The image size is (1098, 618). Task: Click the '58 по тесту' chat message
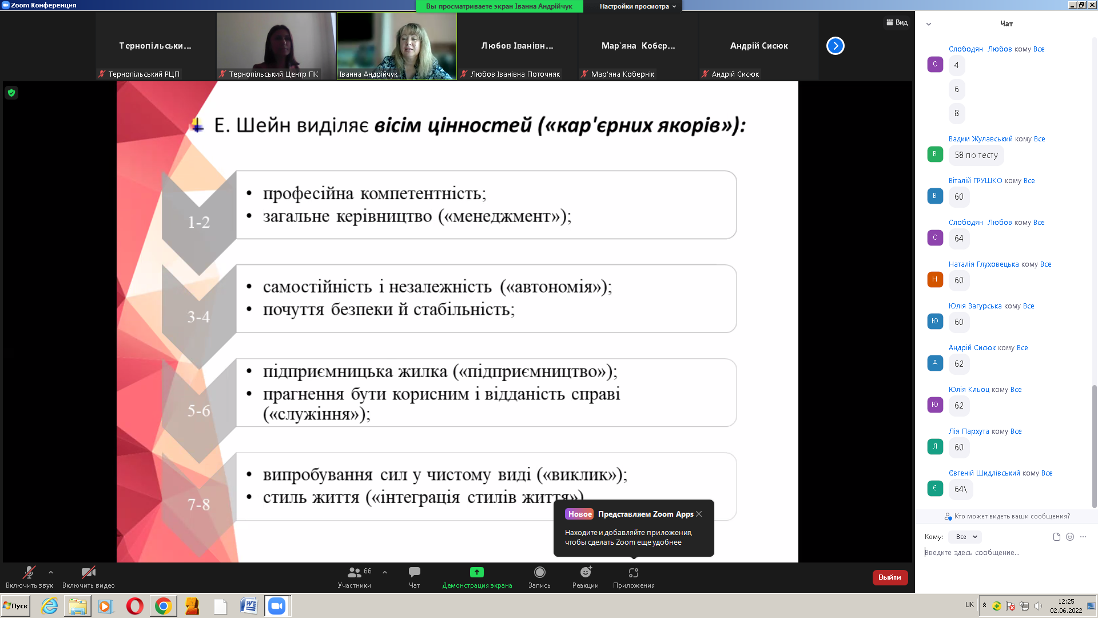(976, 155)
